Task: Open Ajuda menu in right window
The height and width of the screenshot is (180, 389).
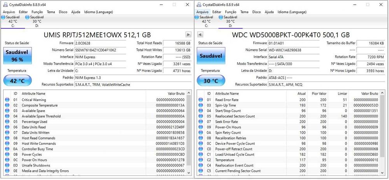Action: [269, 12]
